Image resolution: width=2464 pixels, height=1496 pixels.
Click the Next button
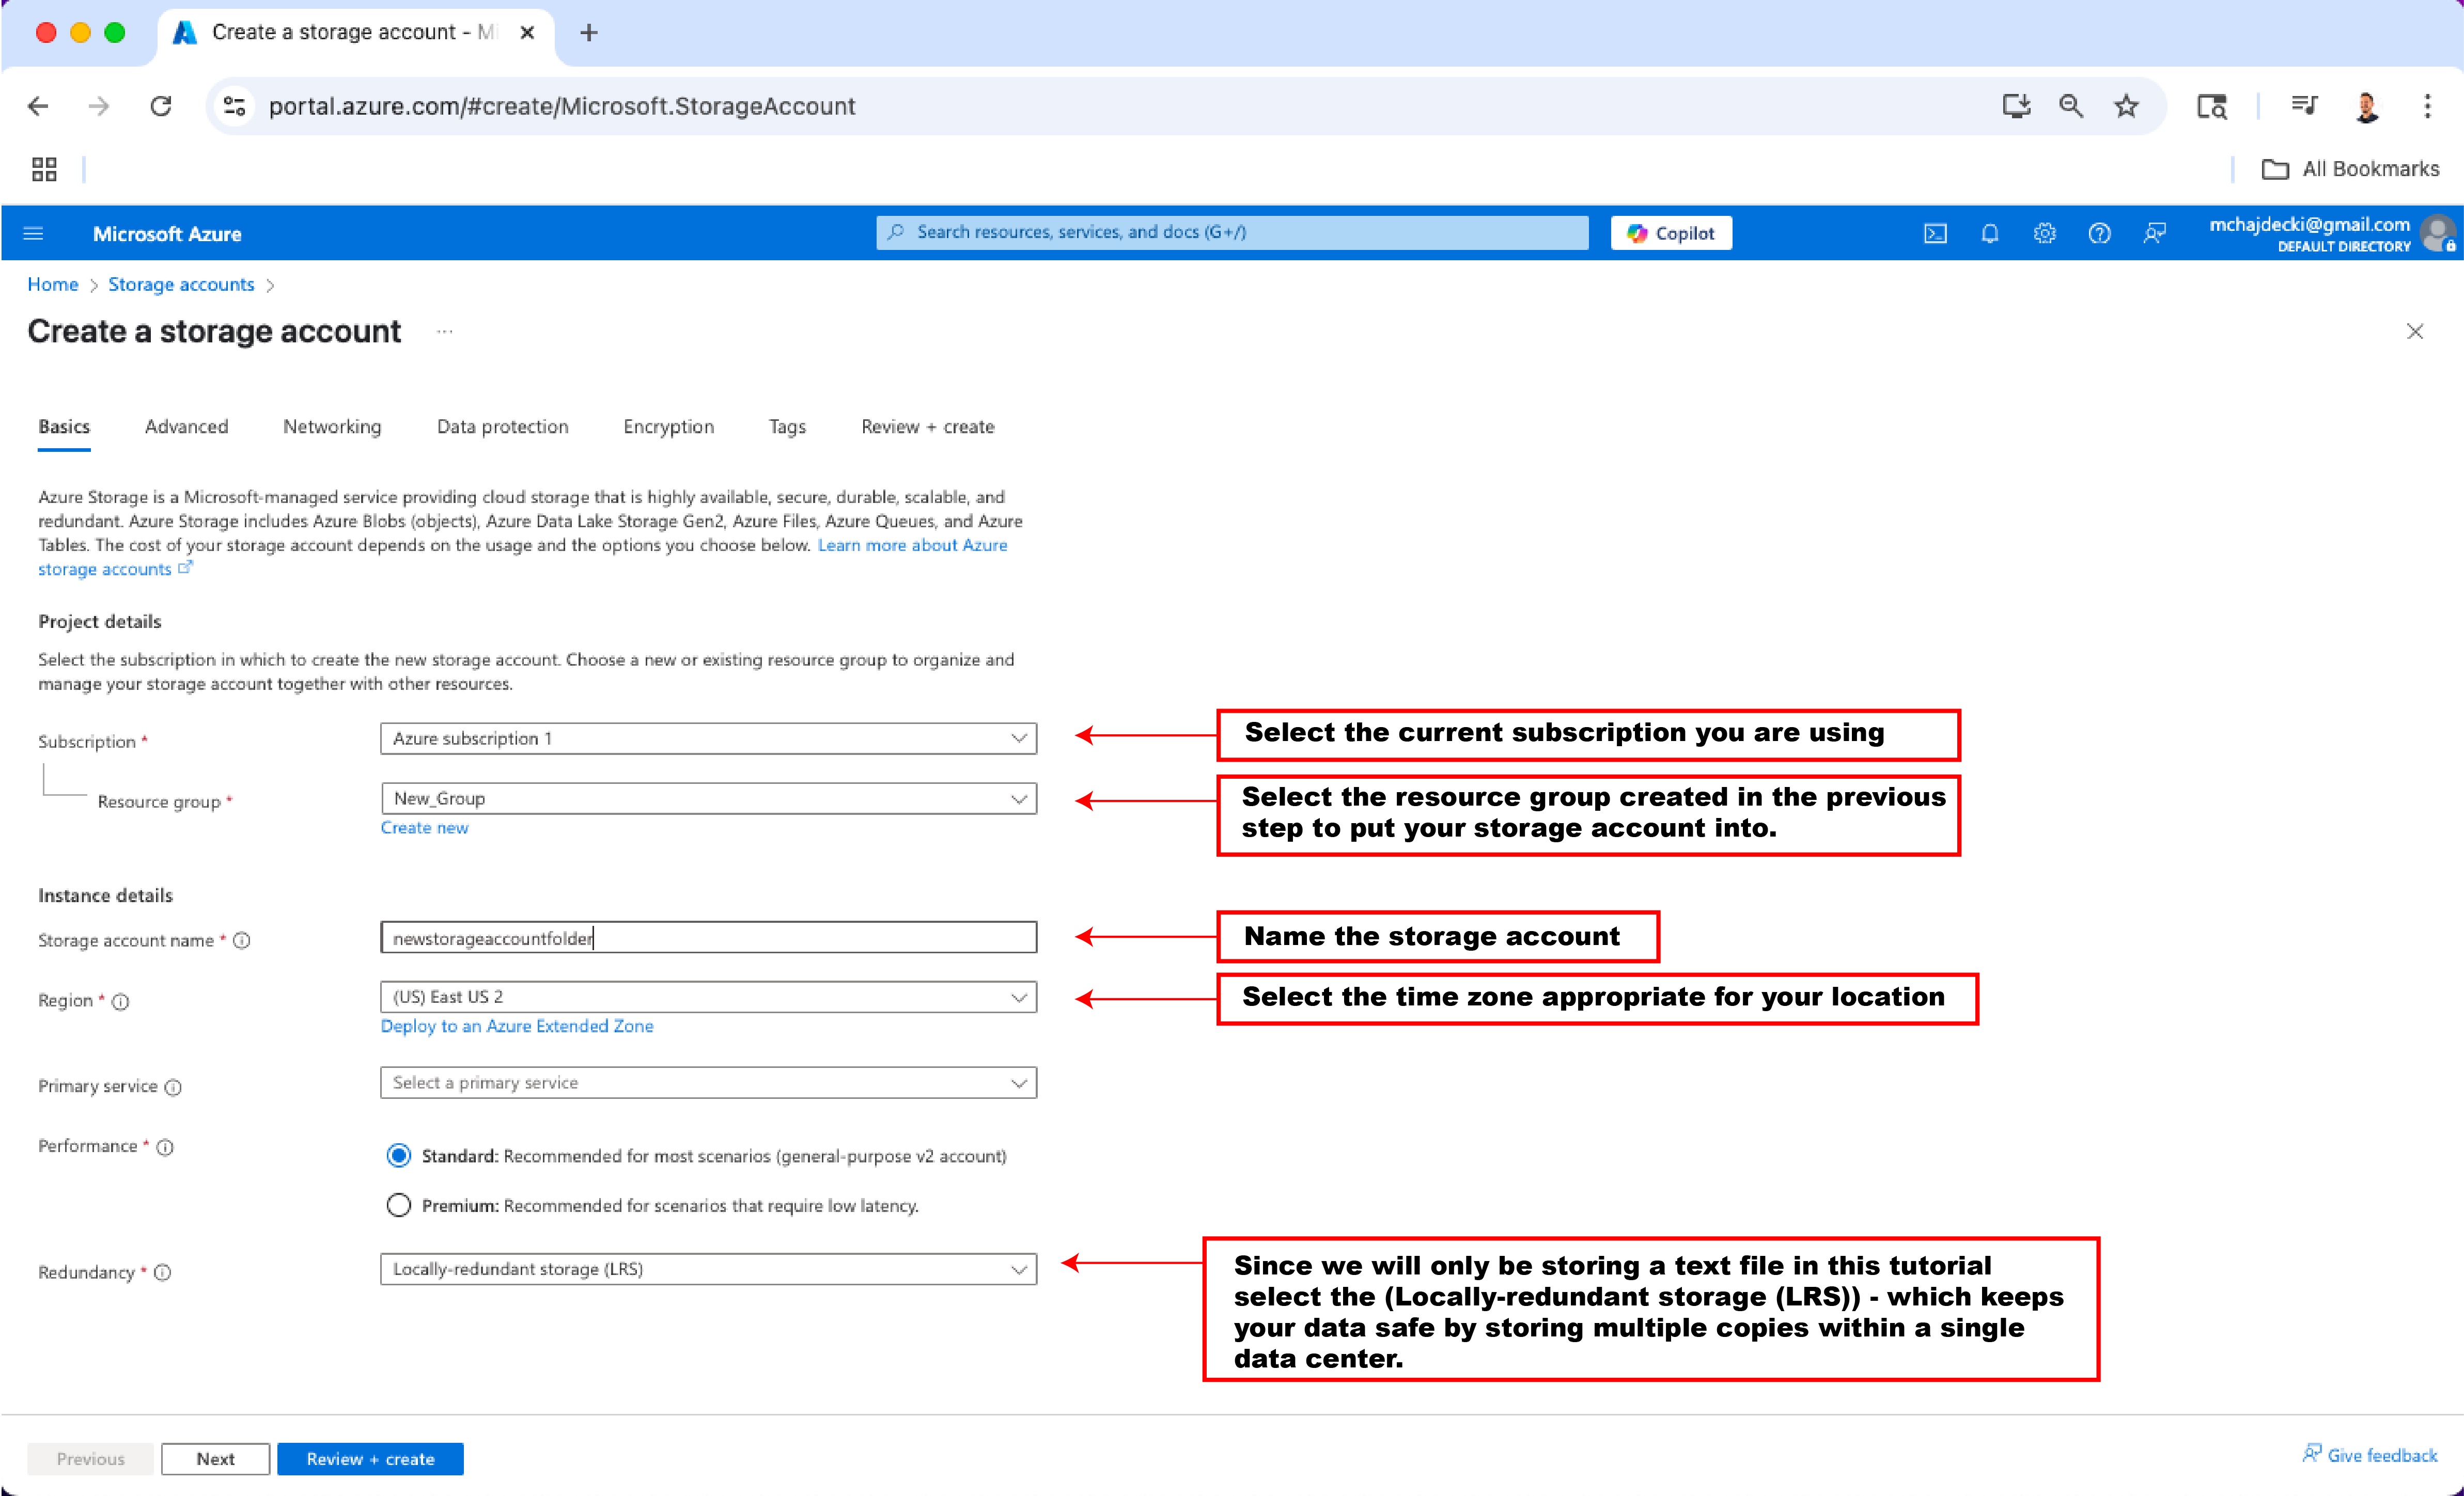point(215,1459)
